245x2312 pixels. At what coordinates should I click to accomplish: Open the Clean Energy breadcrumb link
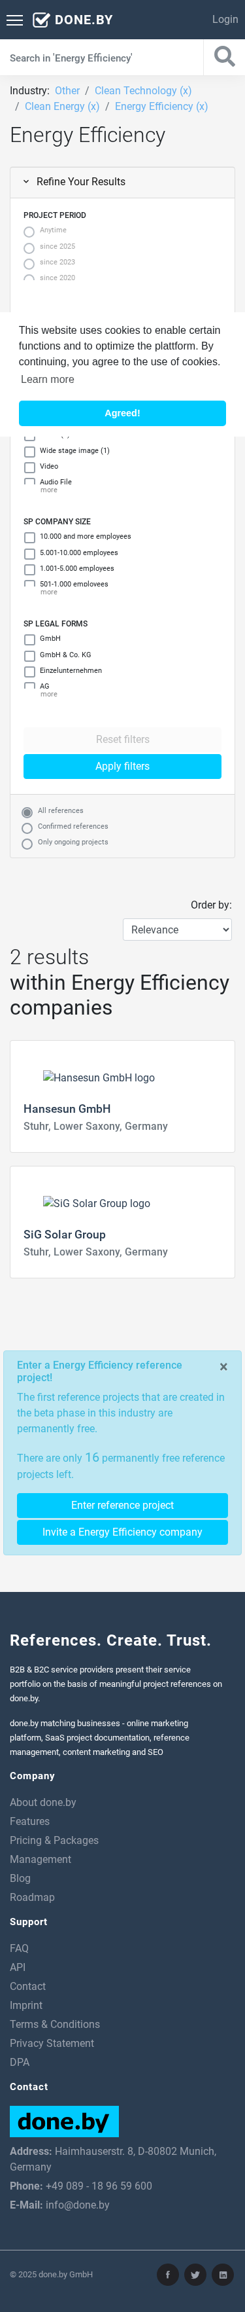[x=62, y=106]
